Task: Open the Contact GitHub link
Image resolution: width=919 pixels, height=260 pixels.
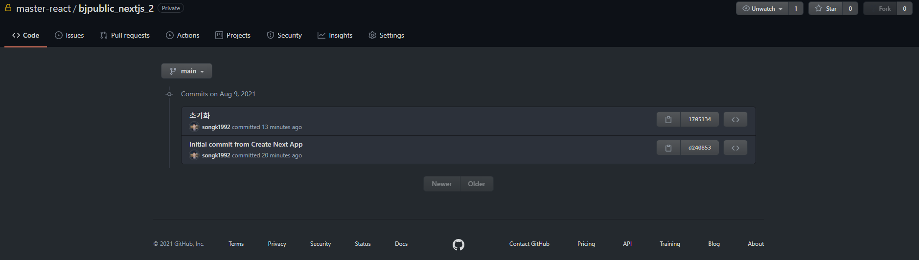Action: [x=529, y=244]
